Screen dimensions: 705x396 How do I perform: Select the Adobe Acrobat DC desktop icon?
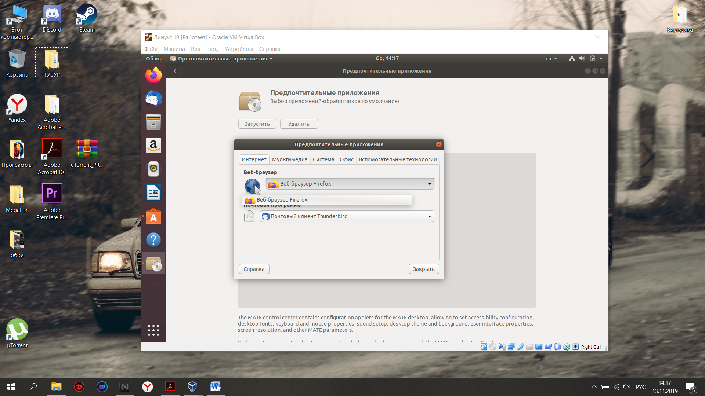pyautogui.click(x=52, y=157)
